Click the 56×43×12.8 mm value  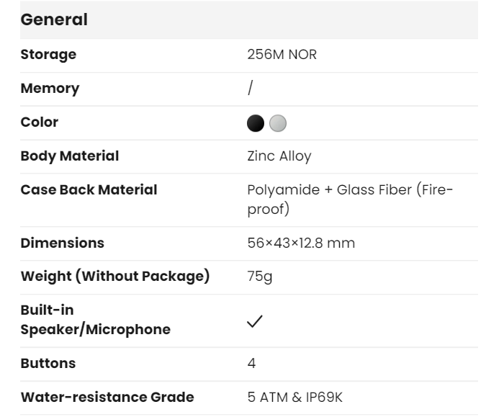click(301, 243)
